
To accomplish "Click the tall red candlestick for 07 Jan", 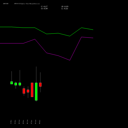I will tap(32, 90).
